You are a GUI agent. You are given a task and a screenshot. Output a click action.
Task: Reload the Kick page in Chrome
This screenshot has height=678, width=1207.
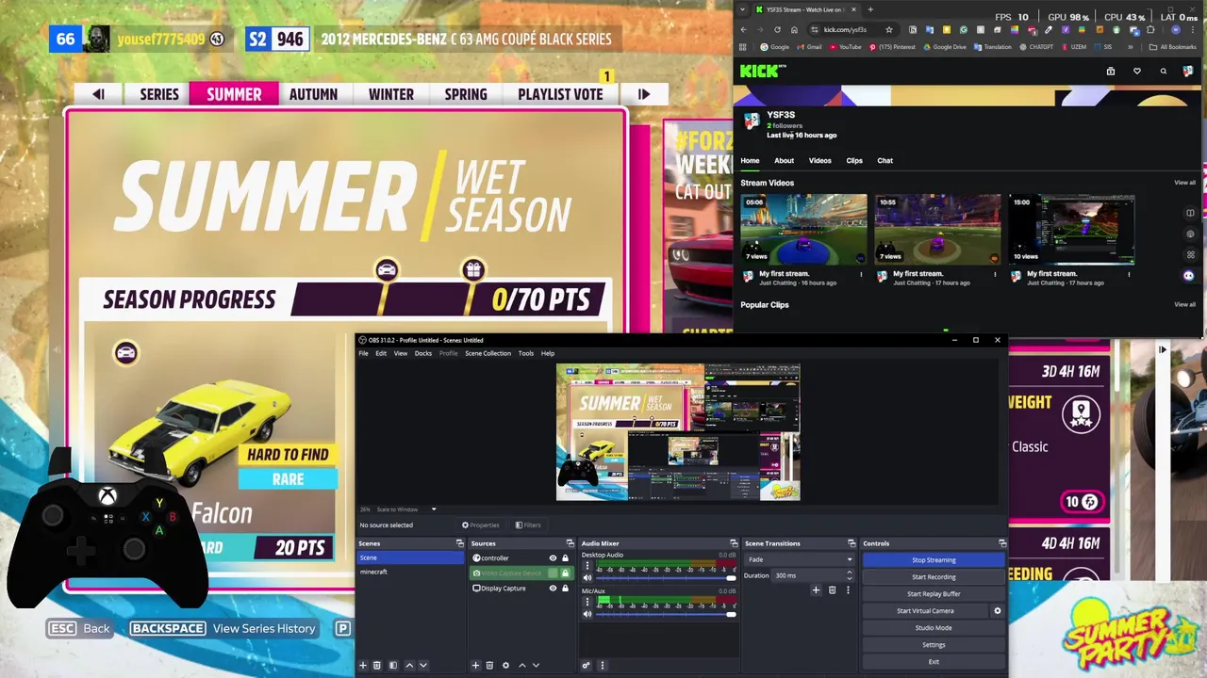click(777, 30)
